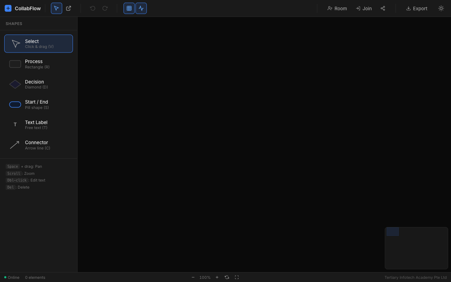Image resolution: width=451 pixels, height=282 pixels.
Task: Choose the Text Label tool
Action: [39, 125]
